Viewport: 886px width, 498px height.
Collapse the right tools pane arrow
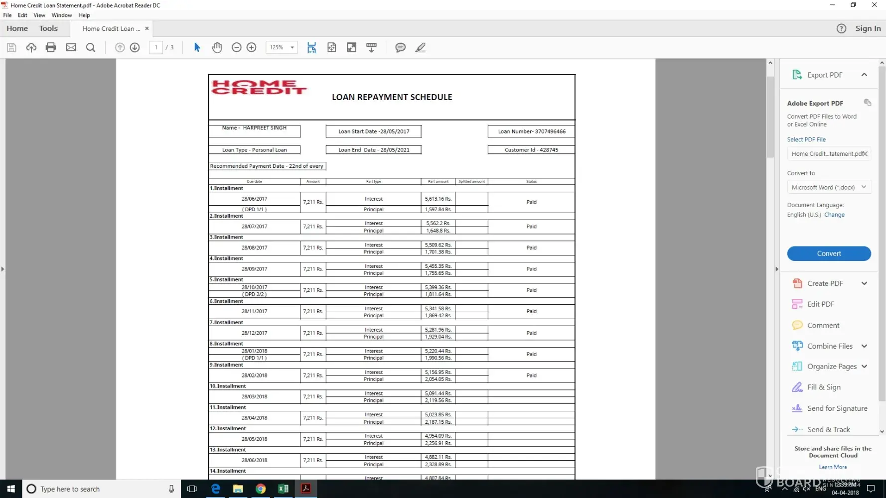point(776,269)
